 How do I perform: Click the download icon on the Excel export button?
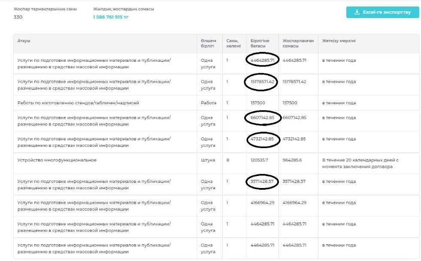(357, 12)
